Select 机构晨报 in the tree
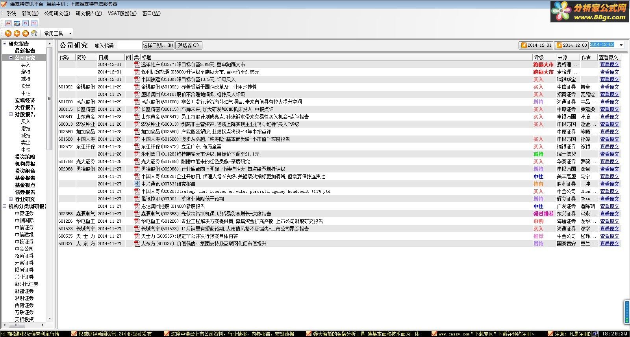This screenshot has width=630, height=337. tap(25, 164)
